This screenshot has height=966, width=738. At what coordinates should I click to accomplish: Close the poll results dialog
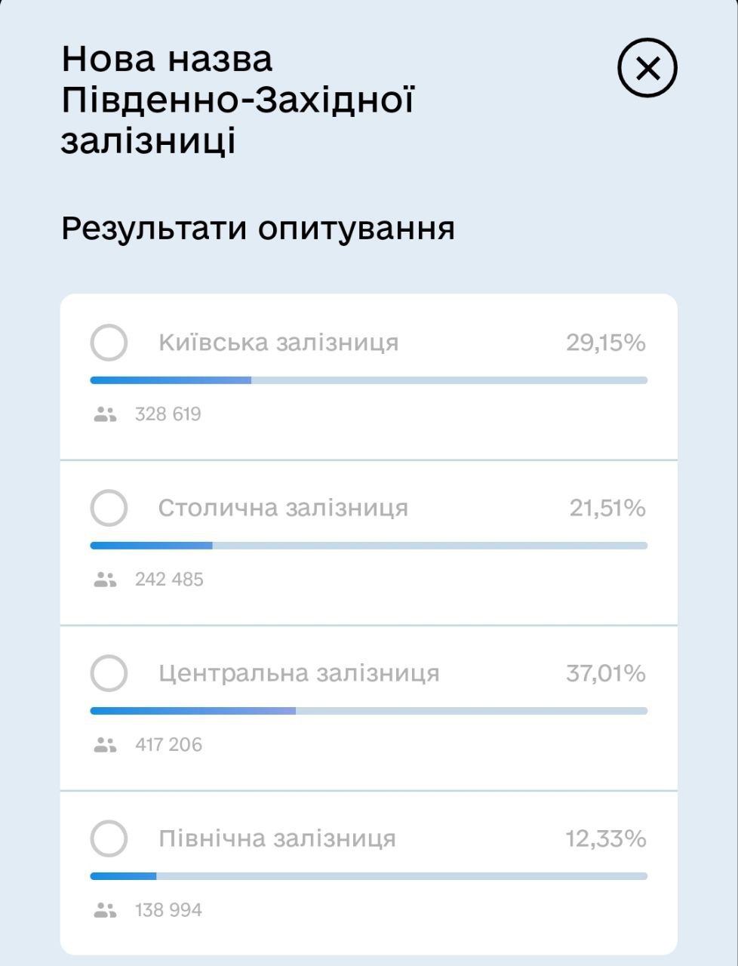pos(647,69)
